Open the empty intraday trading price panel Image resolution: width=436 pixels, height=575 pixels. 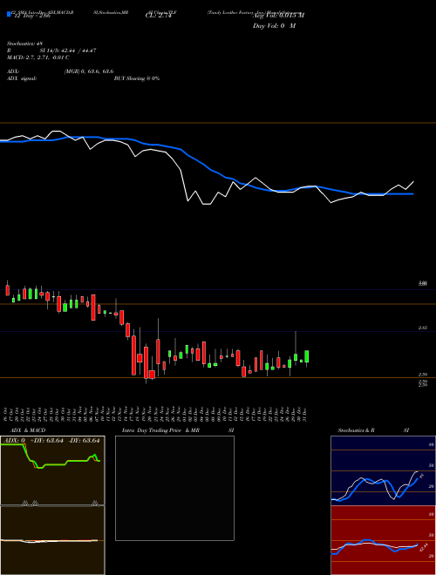coord(174,488)
